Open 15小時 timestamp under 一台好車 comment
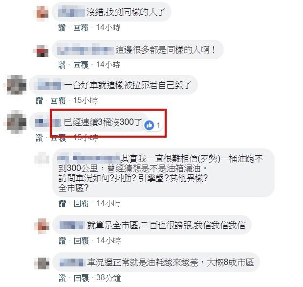 [86, 100]
